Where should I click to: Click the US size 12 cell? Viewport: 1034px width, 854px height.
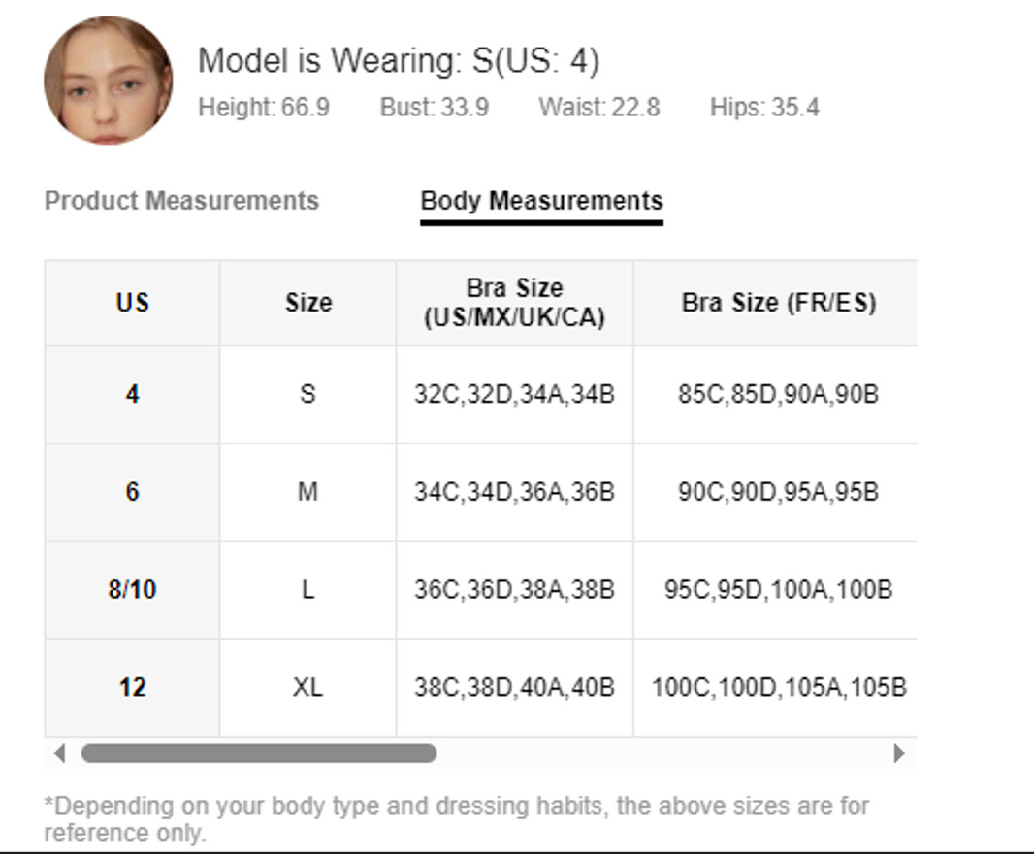[132, 688]
